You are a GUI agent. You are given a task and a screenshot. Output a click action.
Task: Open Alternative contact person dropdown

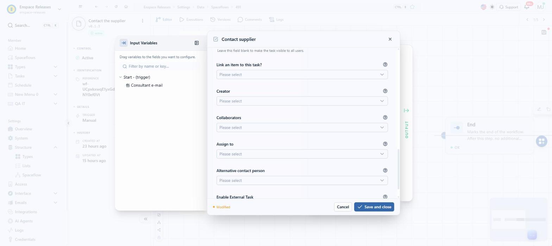pyautogui.click(x=302, y=180)
